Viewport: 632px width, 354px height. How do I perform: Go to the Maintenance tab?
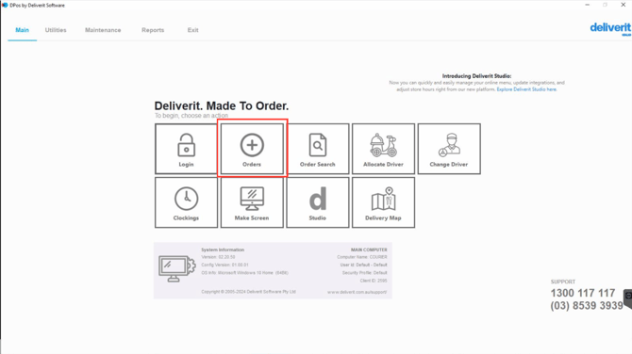pyautogui.click(x=103, y=30)
